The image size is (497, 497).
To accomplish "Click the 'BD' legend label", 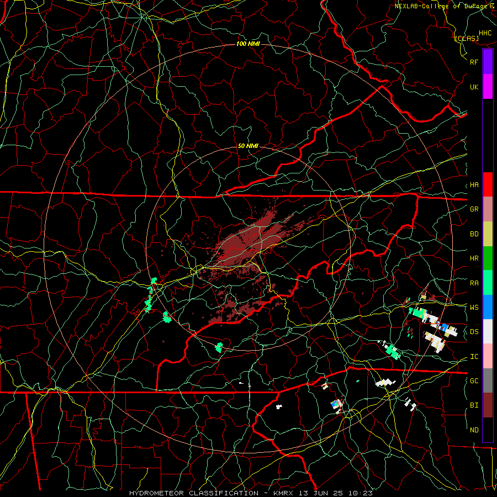I will tap(474, 234).
